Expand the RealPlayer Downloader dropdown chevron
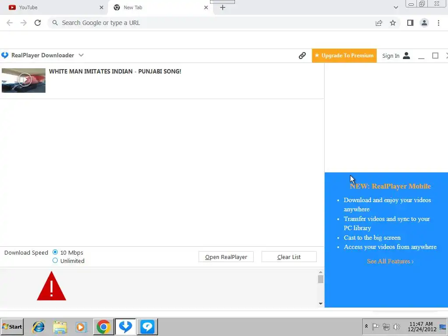Screen dimensions: 448x336 81,55
